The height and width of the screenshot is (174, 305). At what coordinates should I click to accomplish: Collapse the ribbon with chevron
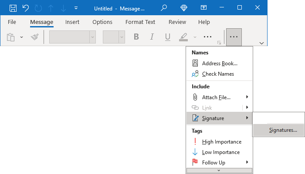261,43
